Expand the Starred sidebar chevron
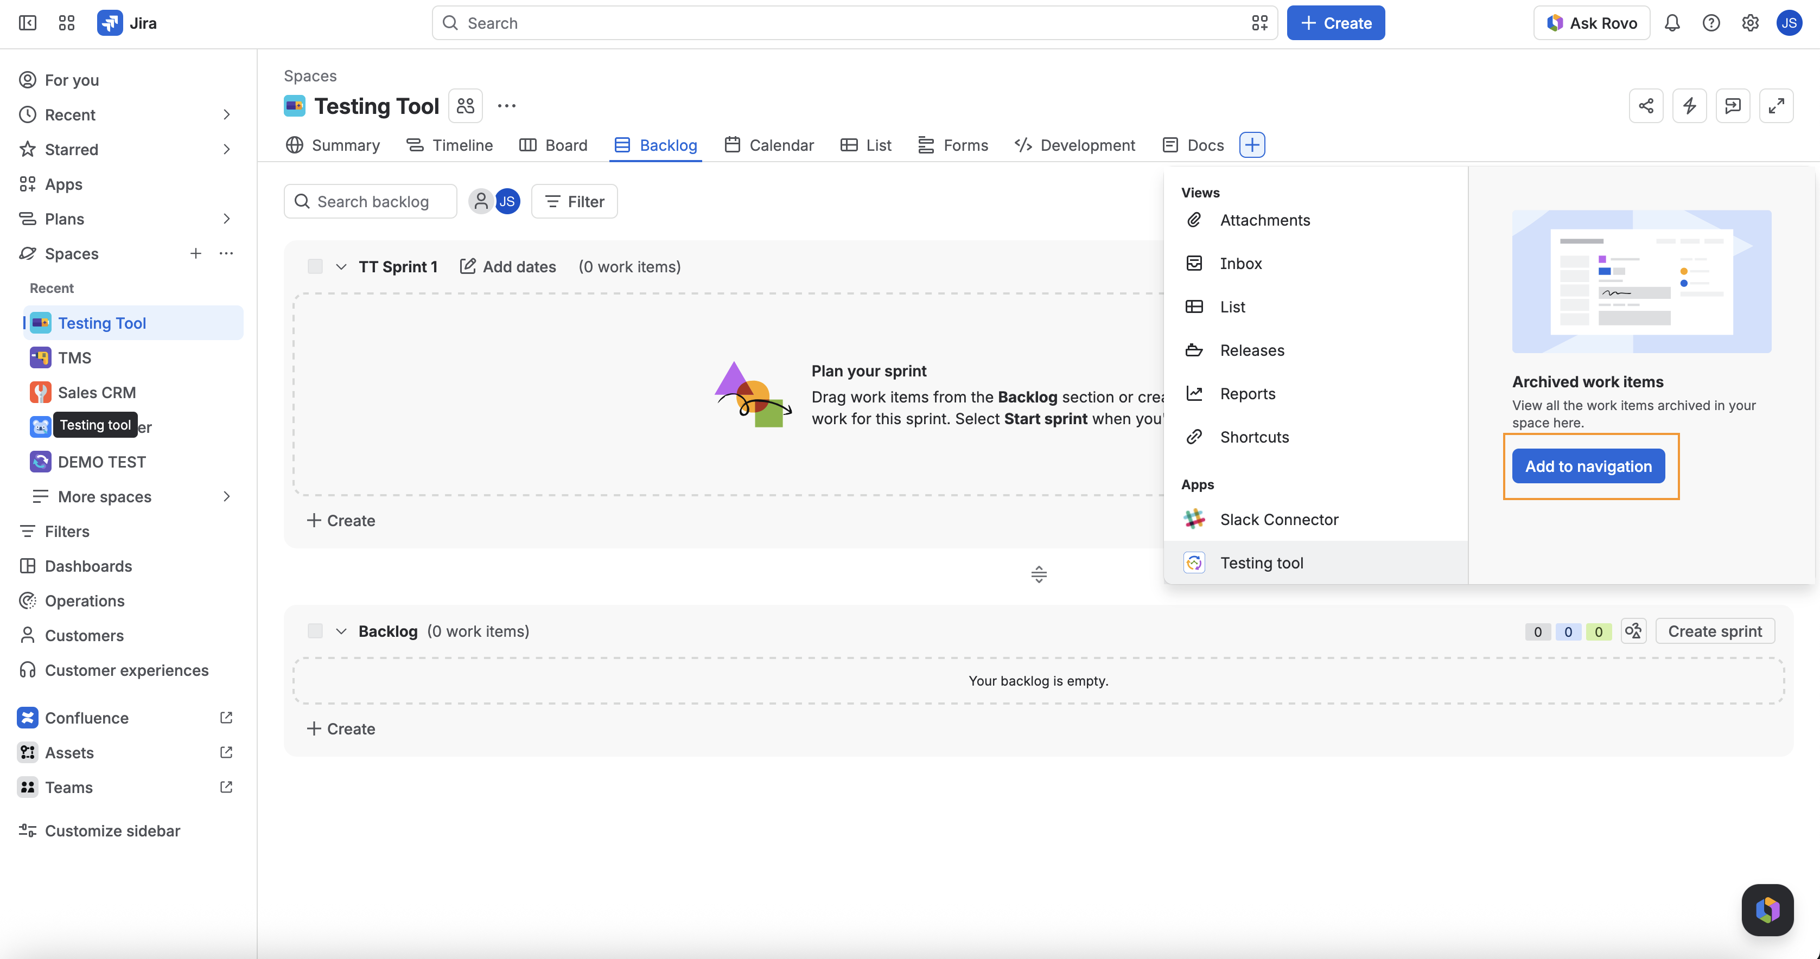The height and width of the screenshot is (959, 1820). pos(226,149)
